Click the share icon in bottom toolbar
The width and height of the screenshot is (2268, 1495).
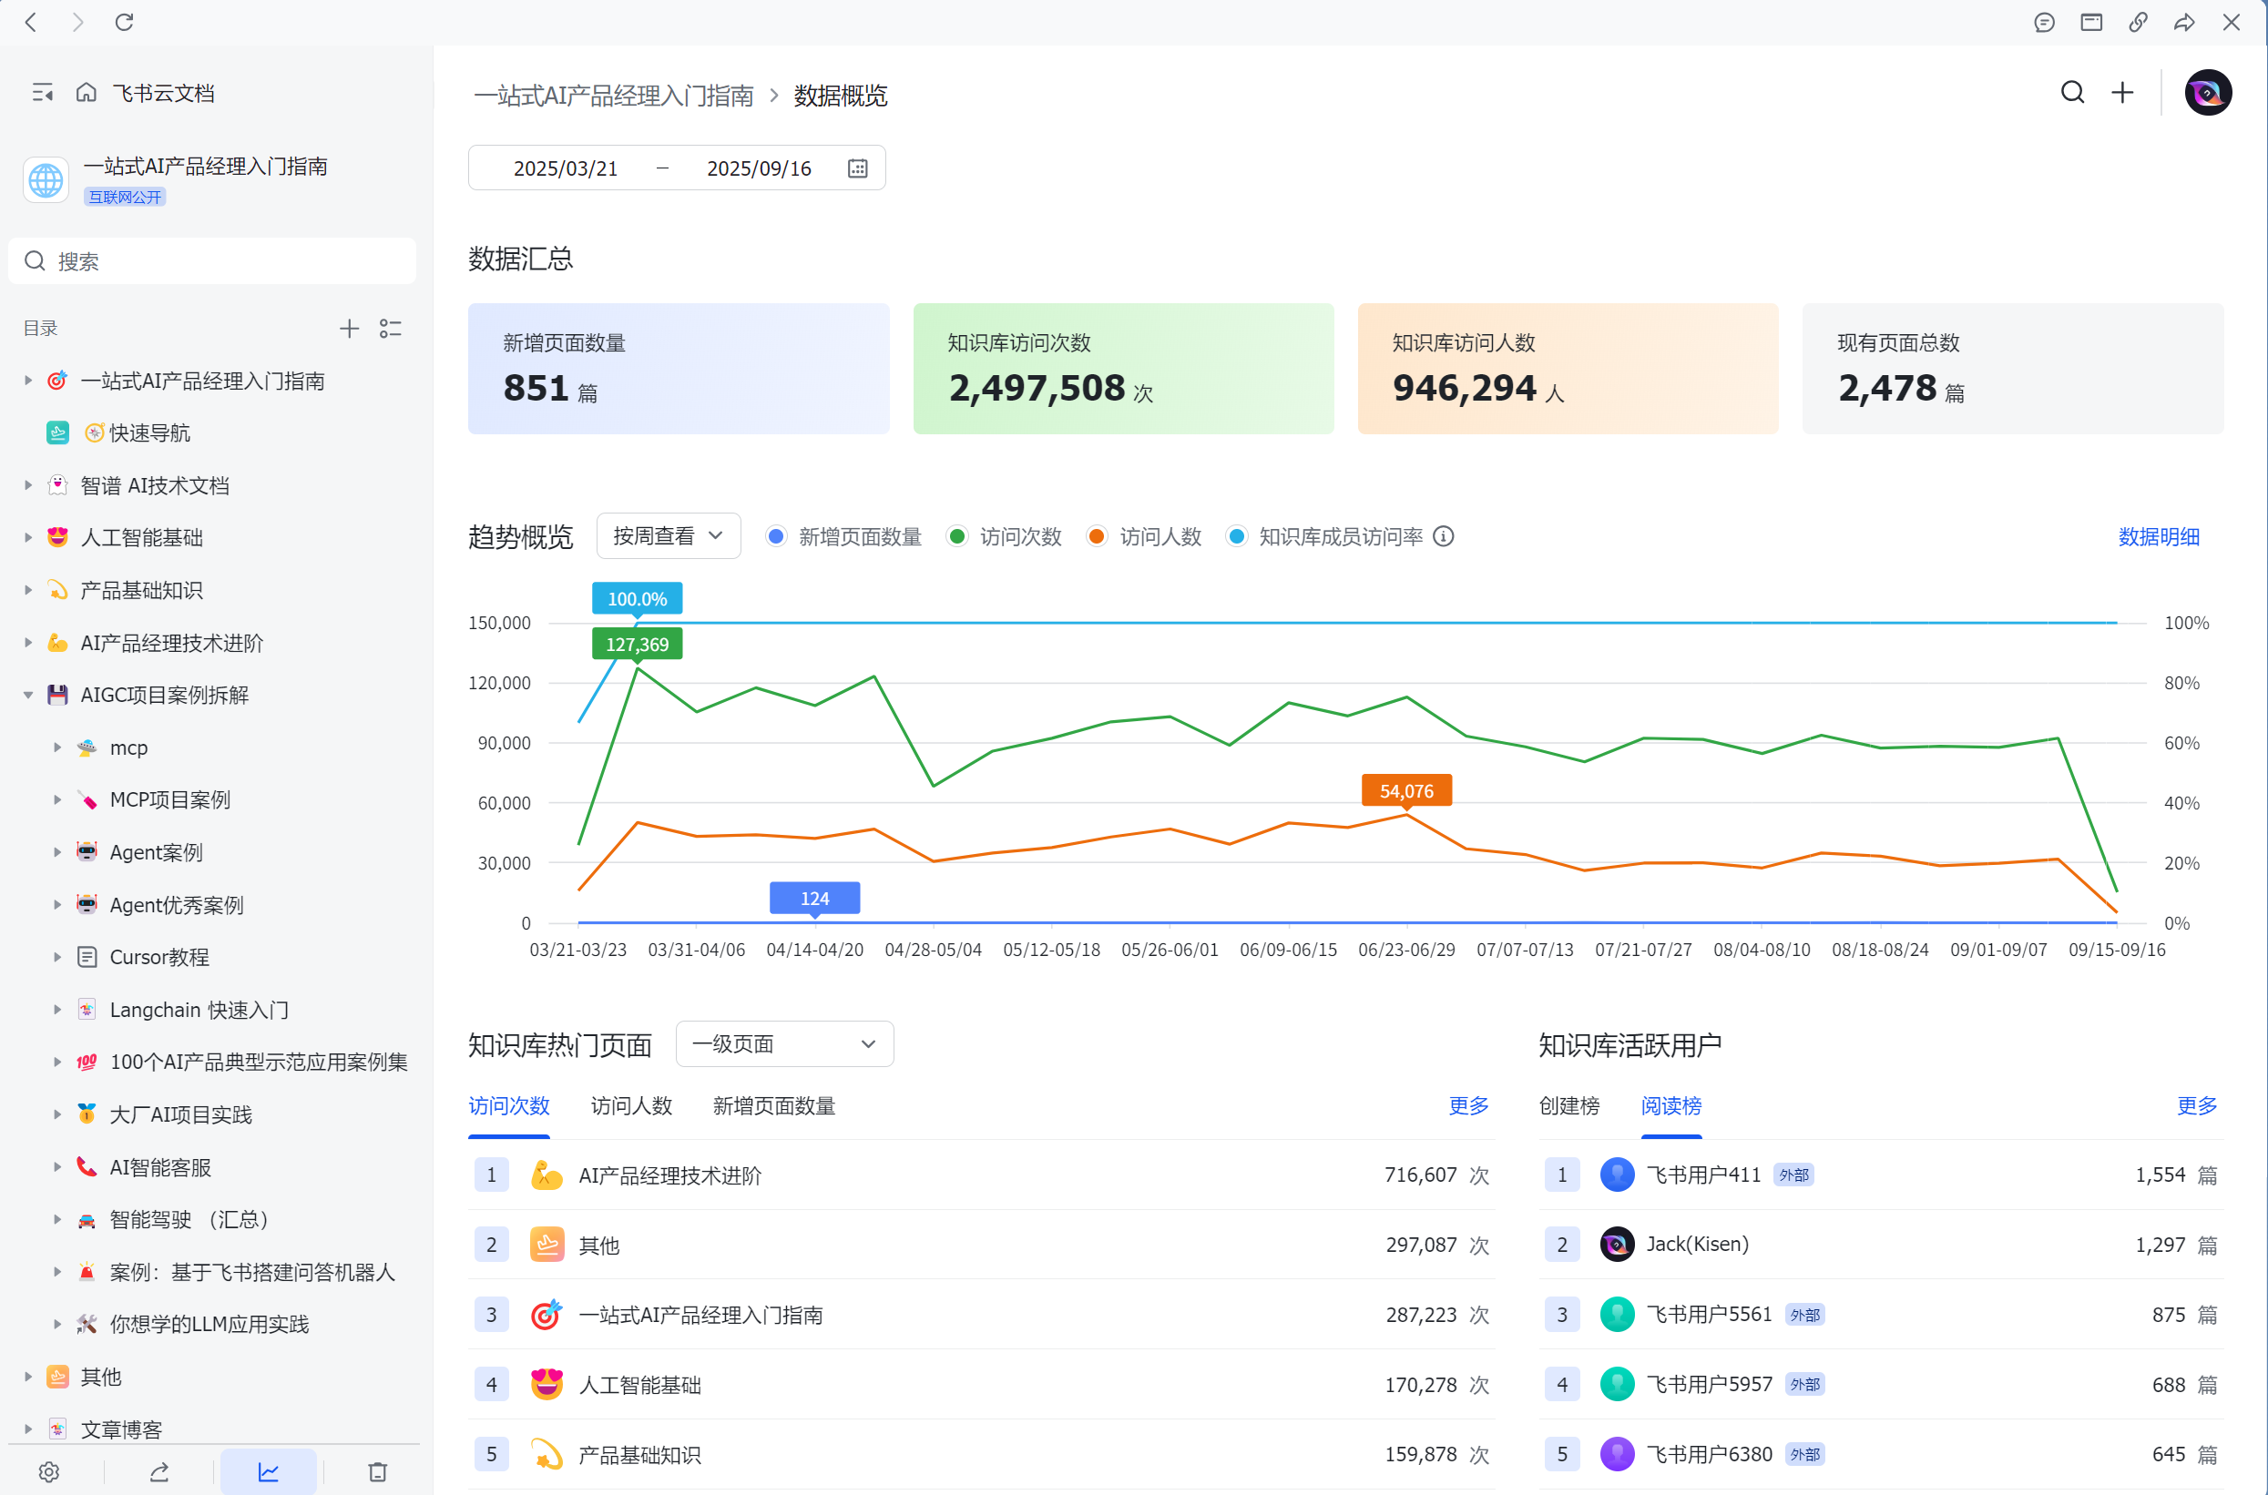pyautogui.click(x=159, y=1471)
